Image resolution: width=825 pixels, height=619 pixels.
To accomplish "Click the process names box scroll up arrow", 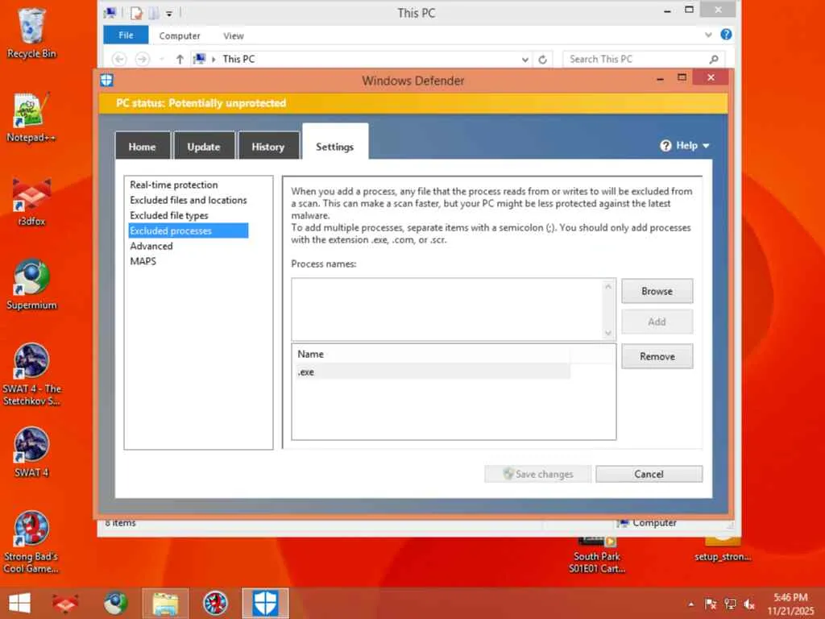I will (x=608, y=286).
